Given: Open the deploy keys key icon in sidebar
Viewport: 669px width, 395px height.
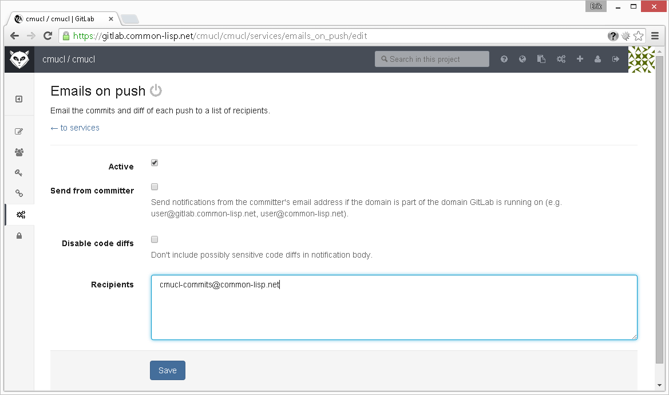Looking at the screenshot, I should [x=19, y=172].
